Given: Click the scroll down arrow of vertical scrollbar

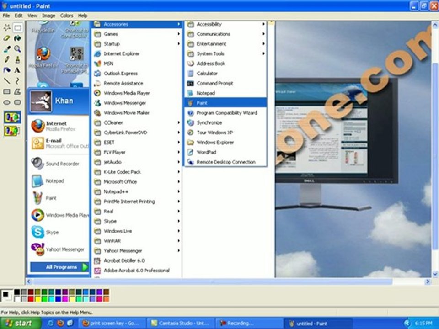Looking at the screenshot, I should tap(435, 274).
